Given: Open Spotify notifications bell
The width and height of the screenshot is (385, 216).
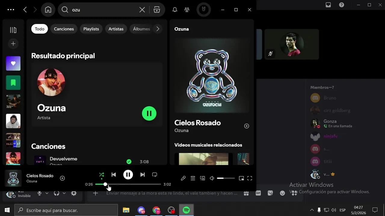Looking at the screenshot, I should 175,10.
